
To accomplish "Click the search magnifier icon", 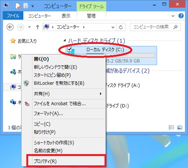I will 175,27.
